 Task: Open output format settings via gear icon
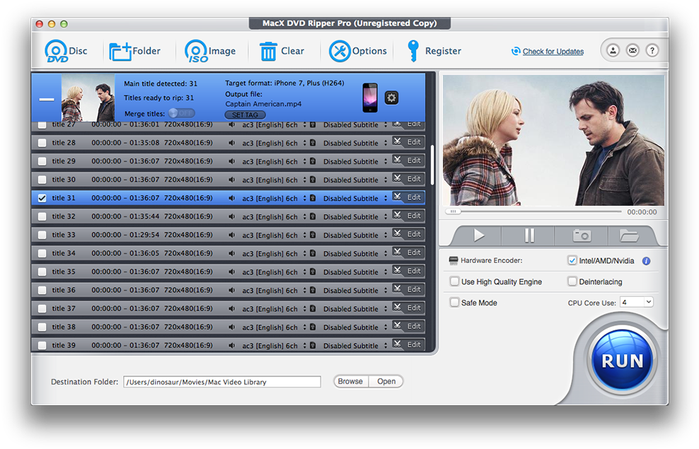click(x=391, y=98)
